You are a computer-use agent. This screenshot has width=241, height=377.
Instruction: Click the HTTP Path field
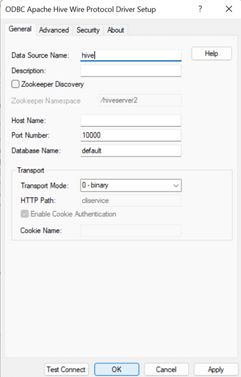[131, 200]
